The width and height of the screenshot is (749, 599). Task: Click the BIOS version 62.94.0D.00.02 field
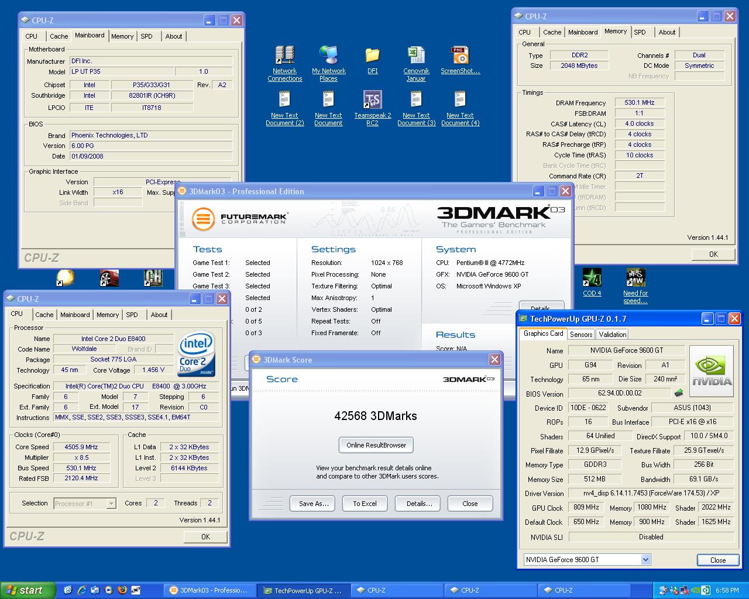point(620,394)
